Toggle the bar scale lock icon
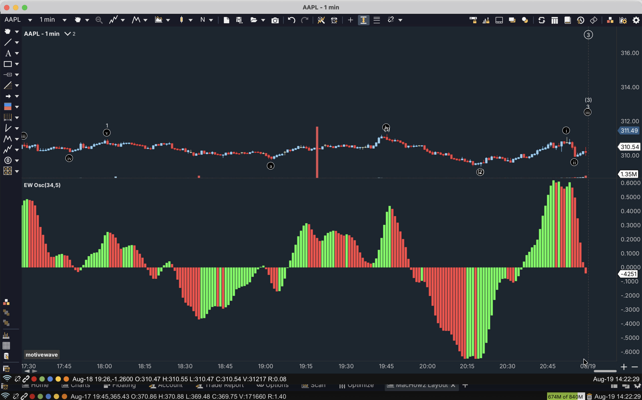This screenshot has width=642, height=400. coord(486,20)
